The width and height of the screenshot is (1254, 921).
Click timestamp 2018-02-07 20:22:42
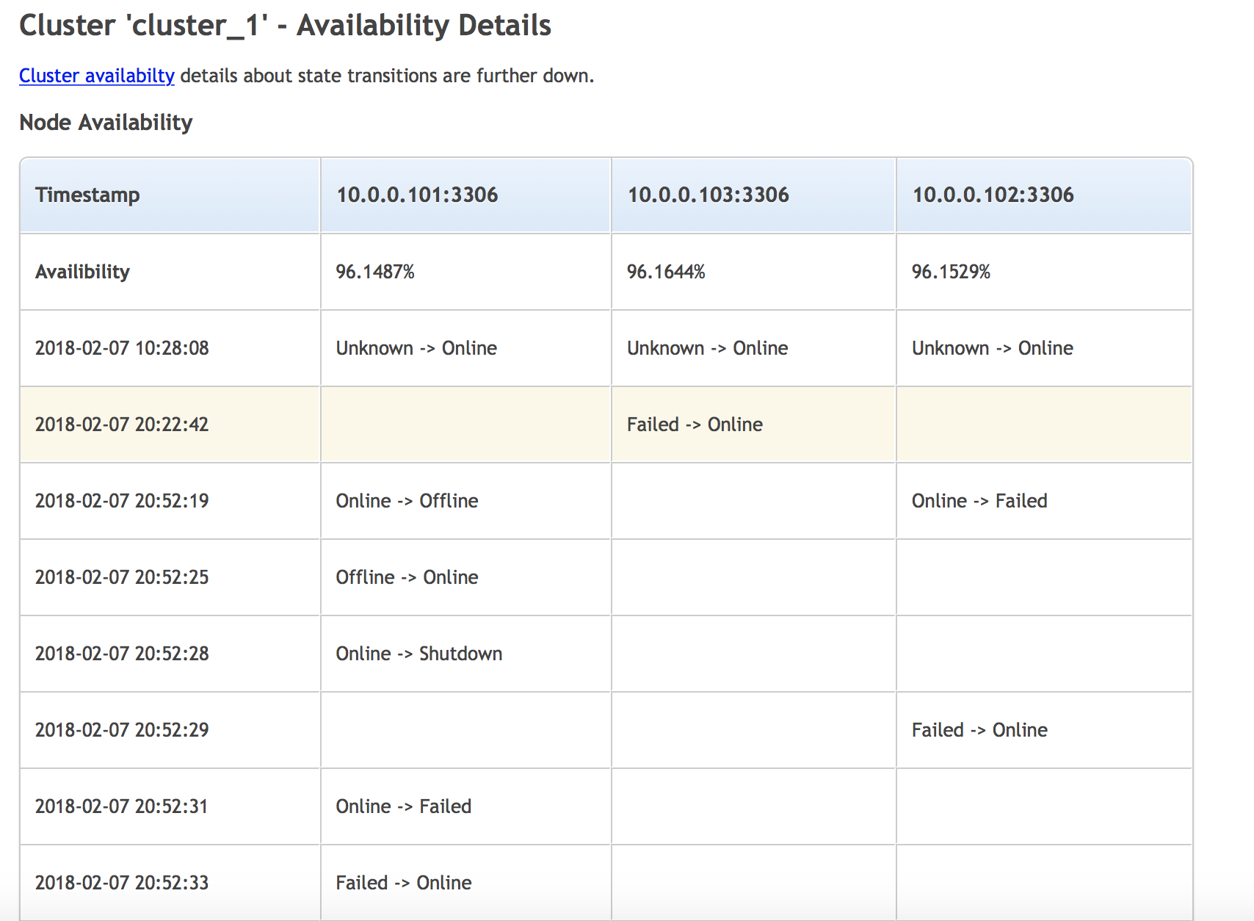(122, 425)
